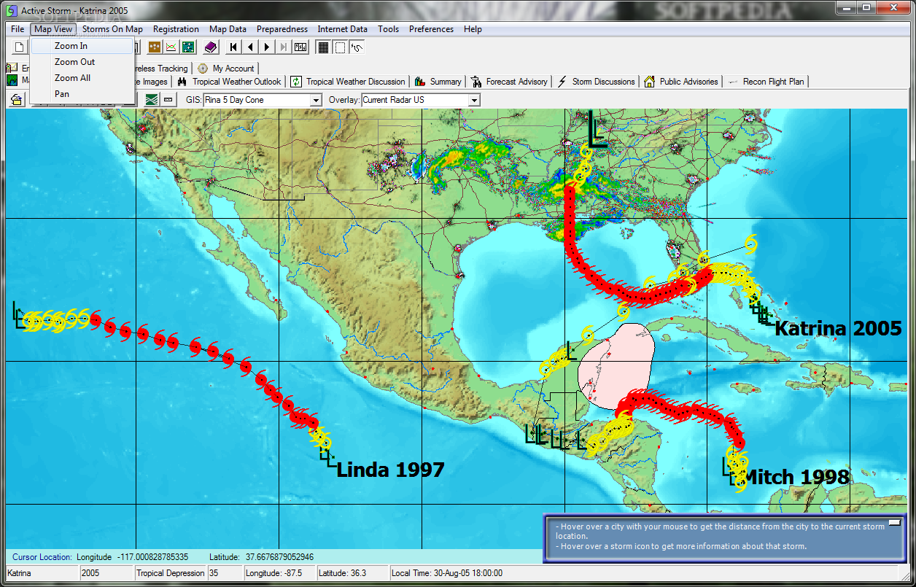Switch to the Summary tab
This screenshot has width=916, height=587.
[438, 82]
